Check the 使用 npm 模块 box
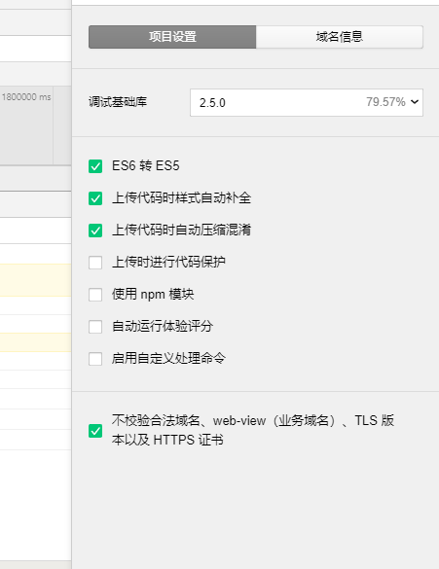Viewport: 439px width, 569px height. click(x=95, y=295)
